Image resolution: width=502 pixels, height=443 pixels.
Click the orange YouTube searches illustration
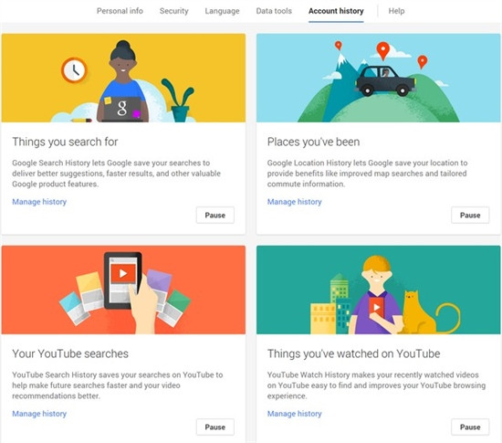coord(123,290)
